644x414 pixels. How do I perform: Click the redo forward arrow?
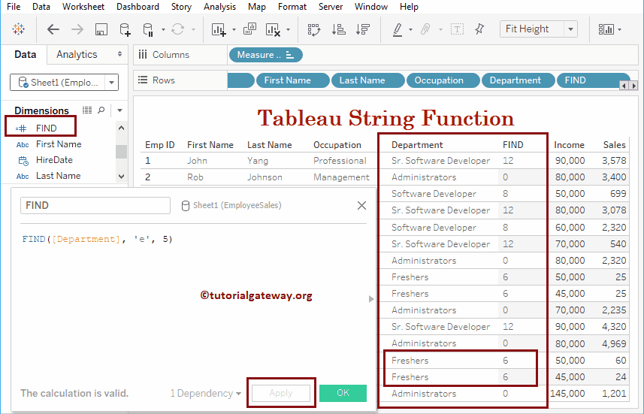point(77,29)
